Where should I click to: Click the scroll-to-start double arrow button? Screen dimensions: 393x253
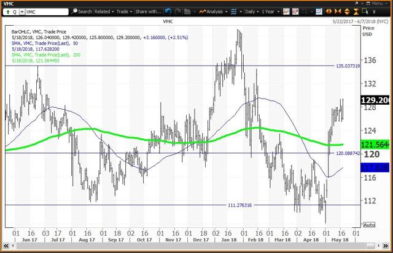pyautogui.click(x=6, y=246)
